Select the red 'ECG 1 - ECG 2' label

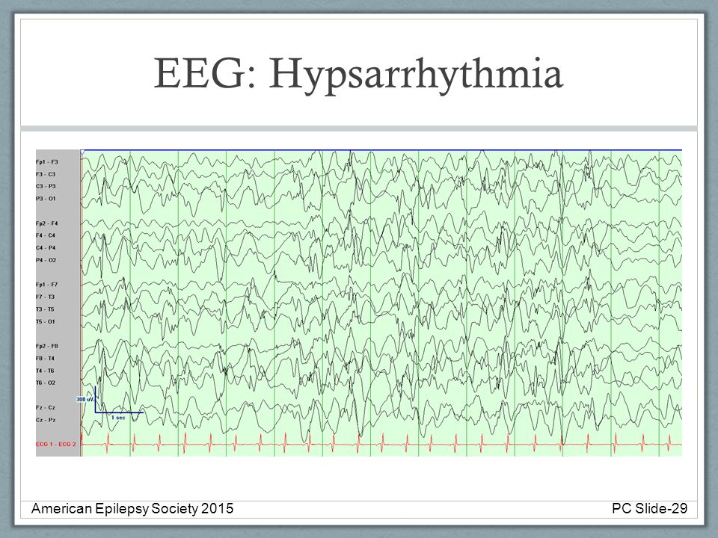pyautogui.click(x=56, y=444)
